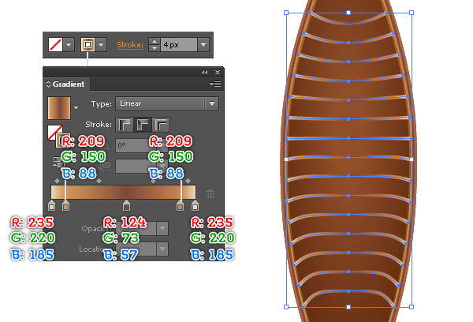This screenshot has height=322, width=473.
Task: Click the left-middle bounding box handle
Action: [x=286, y=159]
